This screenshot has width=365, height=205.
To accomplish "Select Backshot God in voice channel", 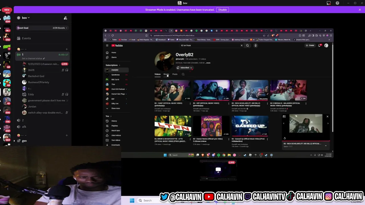I will [x=36, y=76].
